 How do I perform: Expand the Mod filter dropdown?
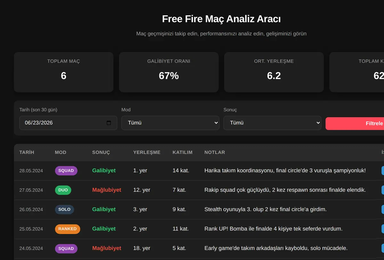click(x=170, y=123)
